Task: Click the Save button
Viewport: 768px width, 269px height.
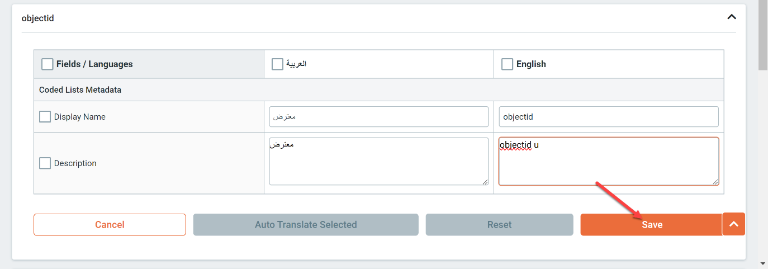Action: [x=652, y=224]
